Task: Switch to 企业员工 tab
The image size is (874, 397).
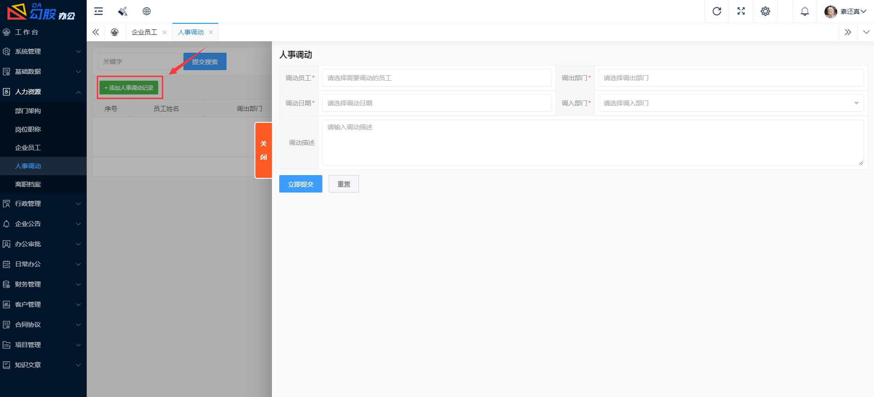Action: click(x=144, y=32)
